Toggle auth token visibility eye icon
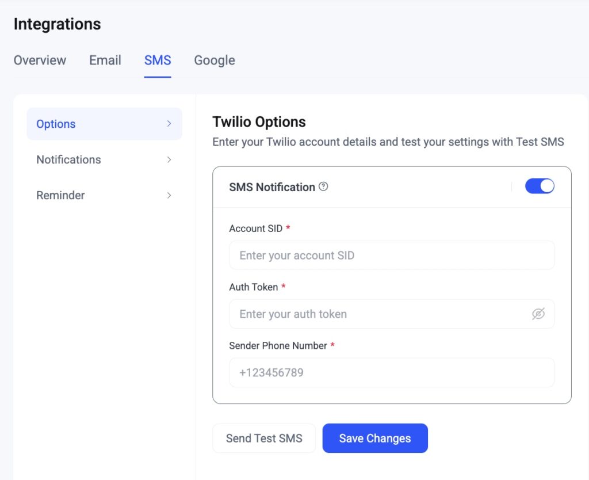 pos(538,314)
